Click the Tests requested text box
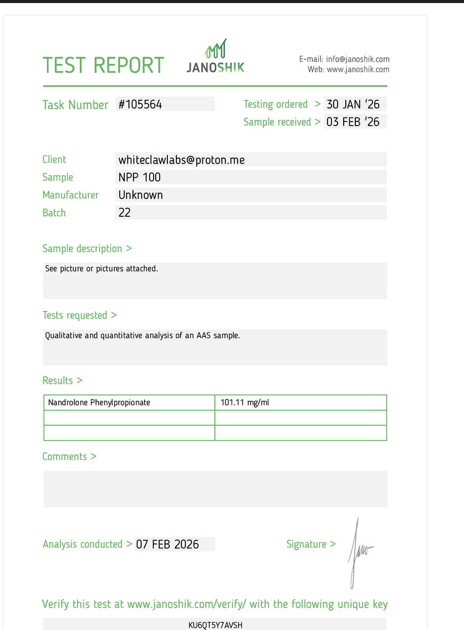The image size is (464, 630). coord(215,347)
